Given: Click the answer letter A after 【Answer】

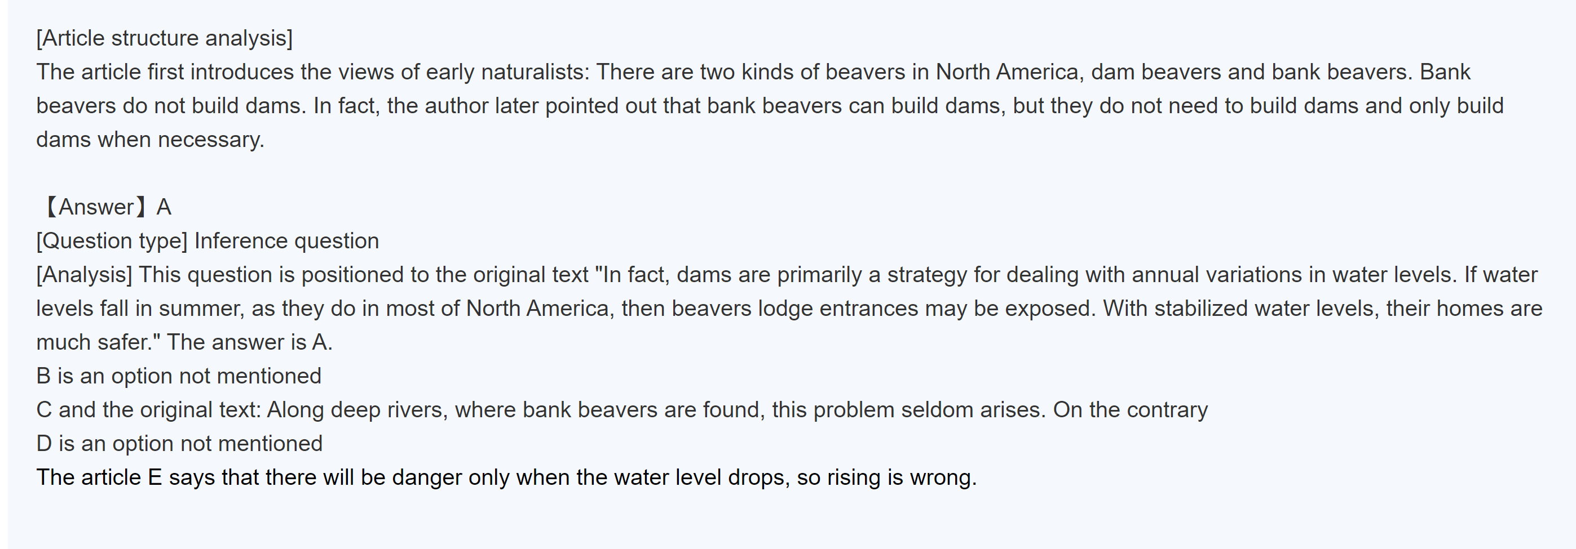Looking at the screenshot, I should point(164,207).
